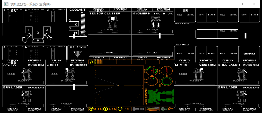Click coolant S value box showing 77
This screenshot has height=113, width=262.
74,33
